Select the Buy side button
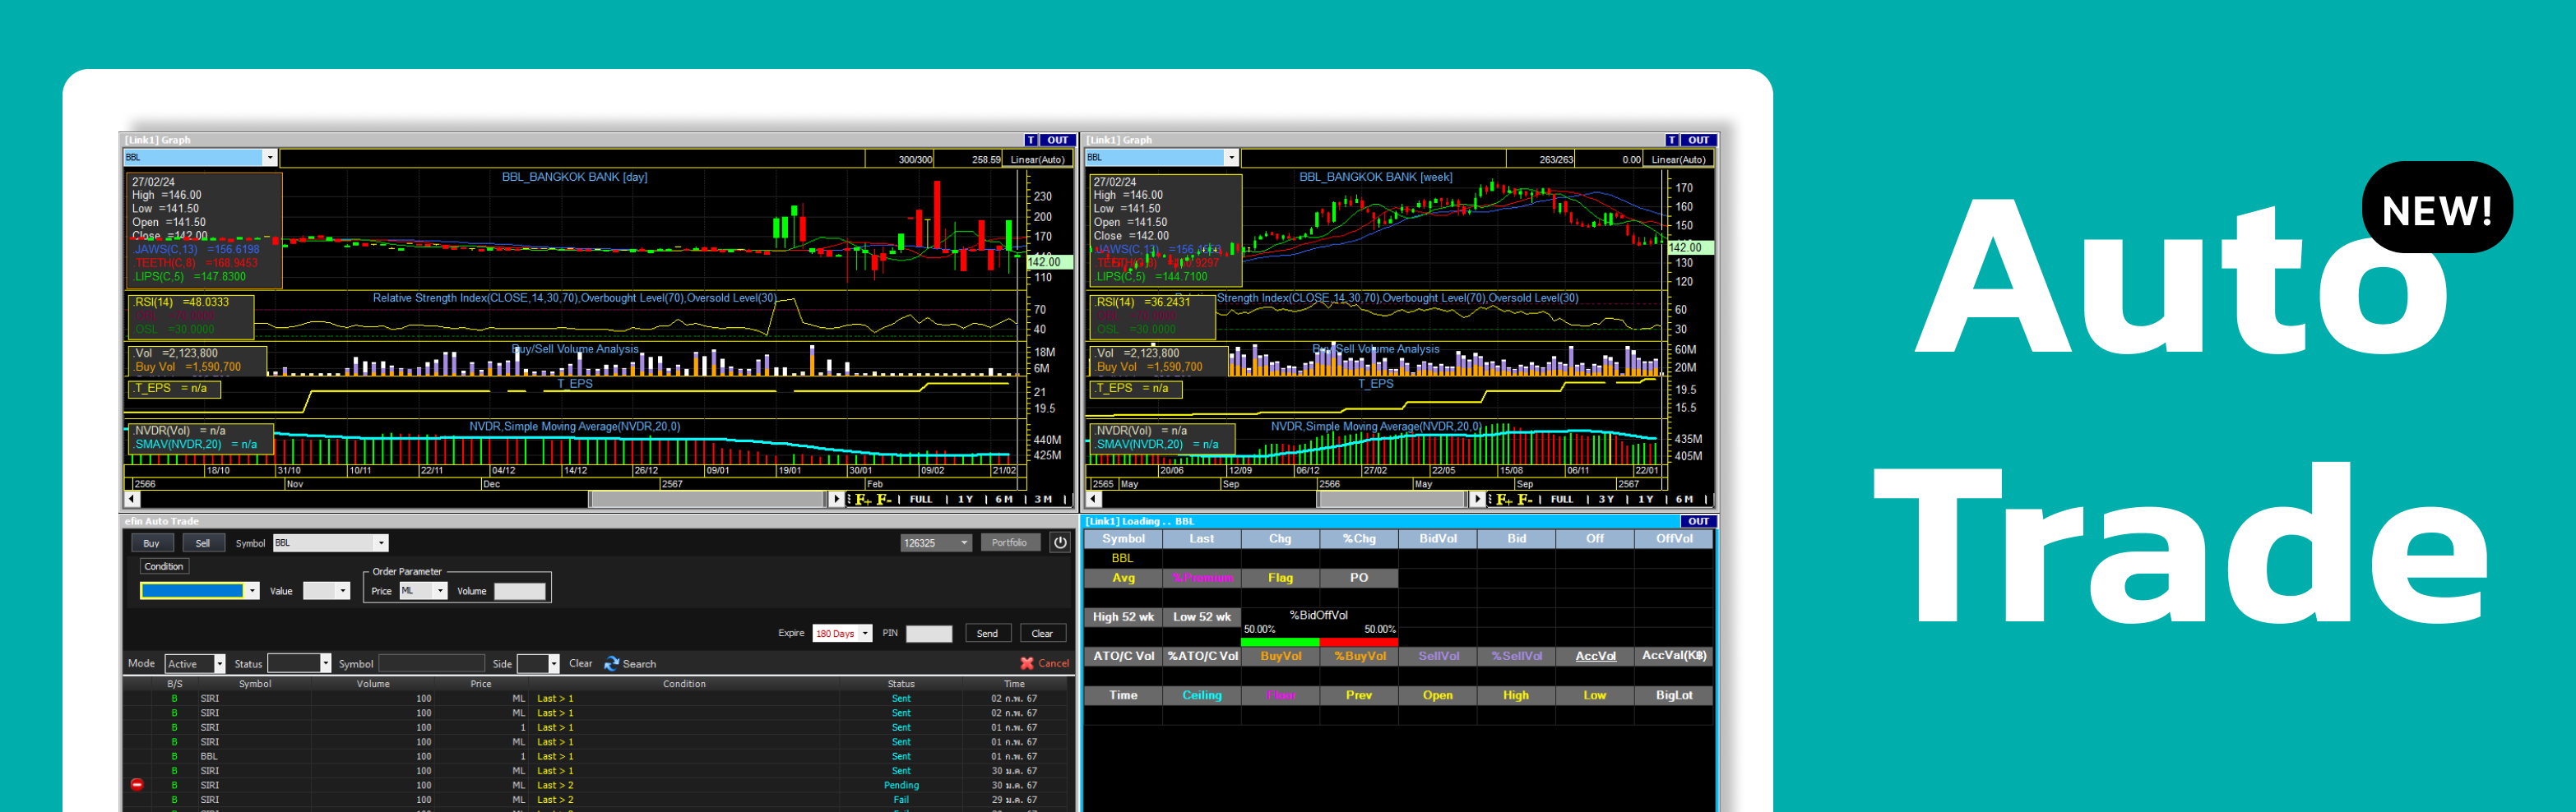Image resolution: width=2576 pixels, height=812 pixels. click(x=152, y=543)
